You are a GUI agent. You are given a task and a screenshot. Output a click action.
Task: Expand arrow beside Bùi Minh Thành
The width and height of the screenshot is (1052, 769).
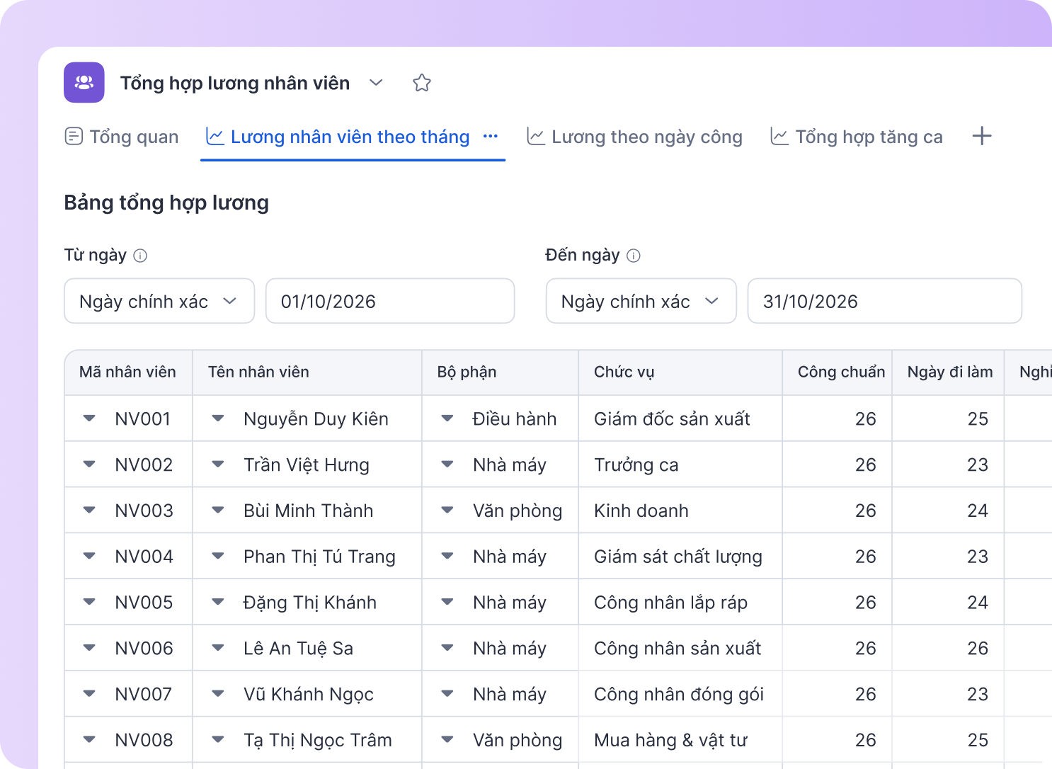point(218,511)
